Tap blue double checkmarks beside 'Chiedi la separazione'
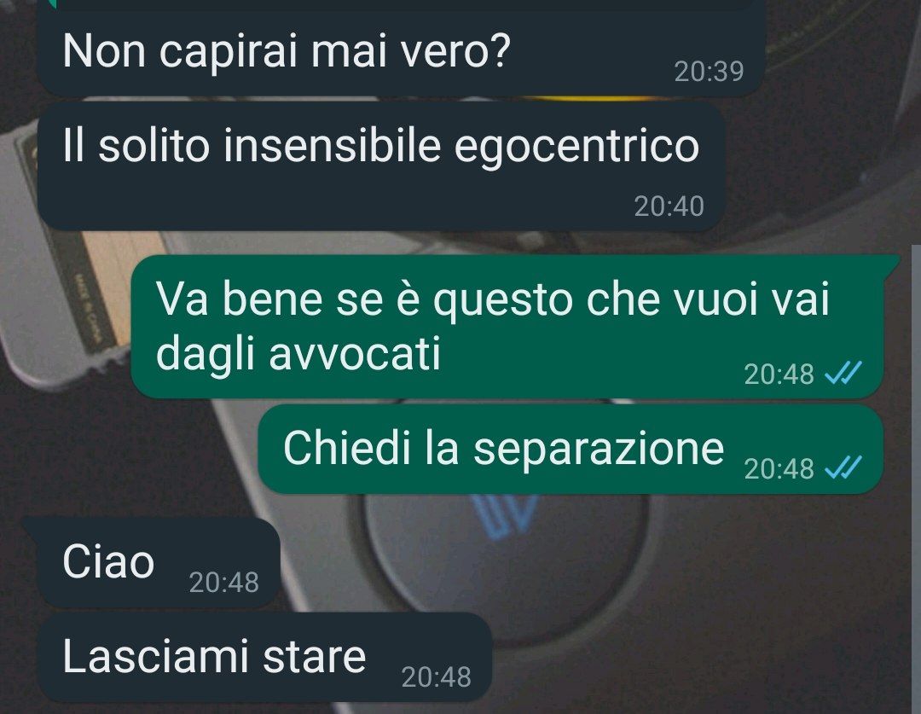This screenshot has height=714, width=921. tap(843, 467)
